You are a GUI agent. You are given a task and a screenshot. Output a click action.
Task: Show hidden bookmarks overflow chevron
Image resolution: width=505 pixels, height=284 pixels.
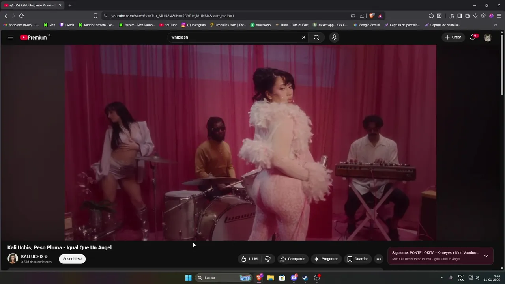tap(496, 25)
